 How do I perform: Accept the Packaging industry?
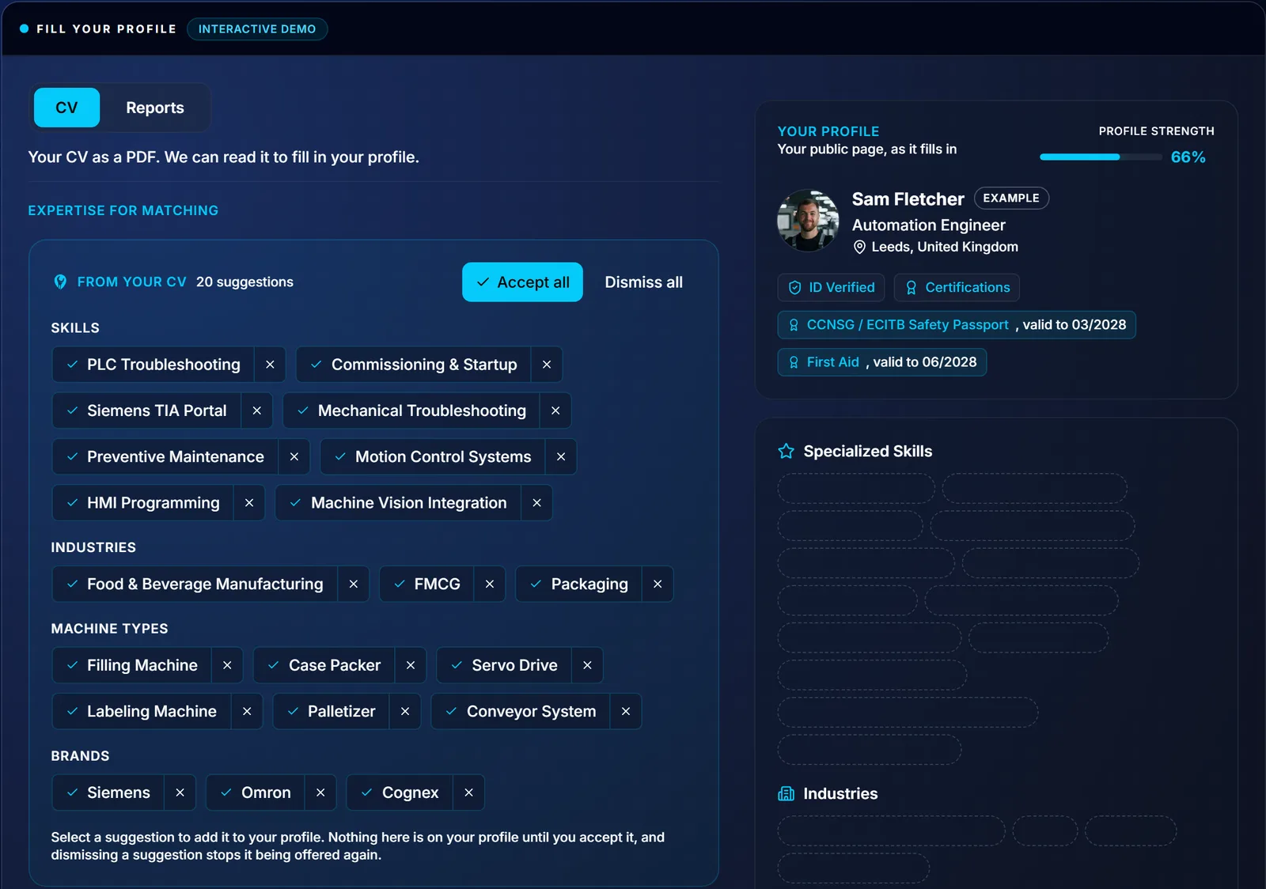(579, 584)
